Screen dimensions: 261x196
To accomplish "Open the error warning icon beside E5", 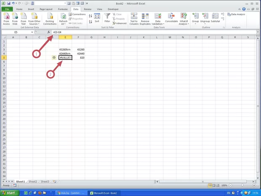I will point(54,57).
